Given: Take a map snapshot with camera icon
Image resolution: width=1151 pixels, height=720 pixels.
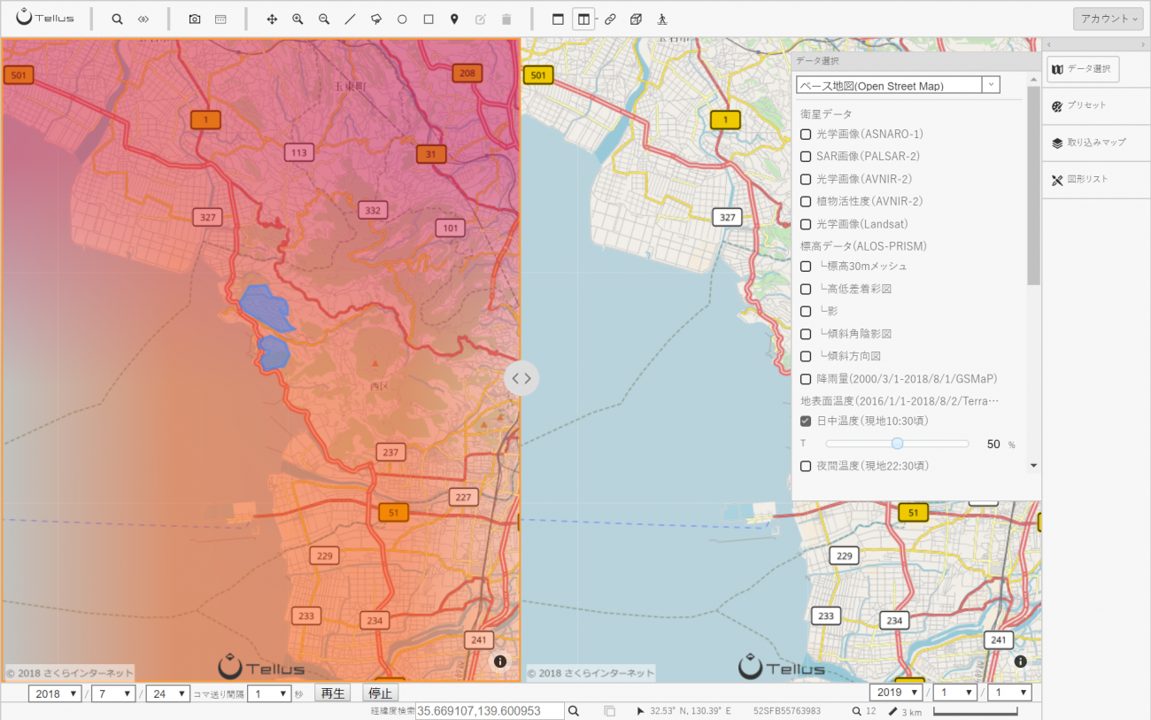Looking at the screenshot, I should [195, 19].
